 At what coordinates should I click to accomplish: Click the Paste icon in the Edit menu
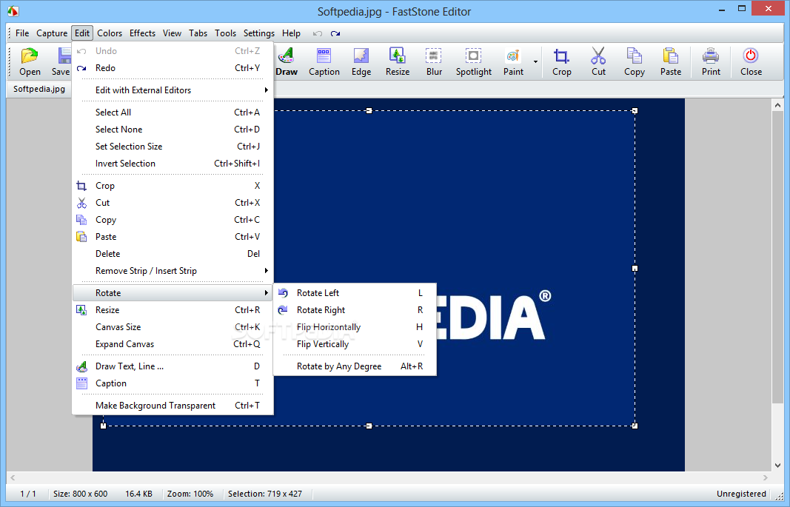tap(81, 237)
